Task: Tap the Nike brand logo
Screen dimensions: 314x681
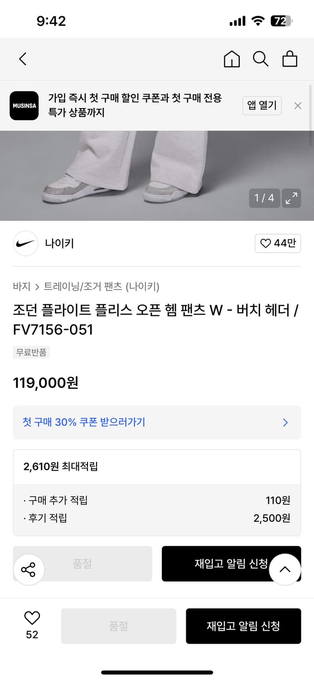Action: 25,243
